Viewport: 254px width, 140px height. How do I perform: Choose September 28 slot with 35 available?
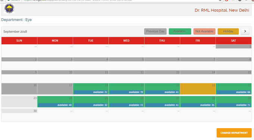(x=198, y=105)
